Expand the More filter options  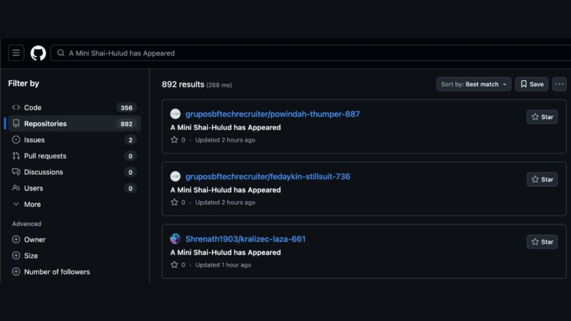click(x=27, y=204)
